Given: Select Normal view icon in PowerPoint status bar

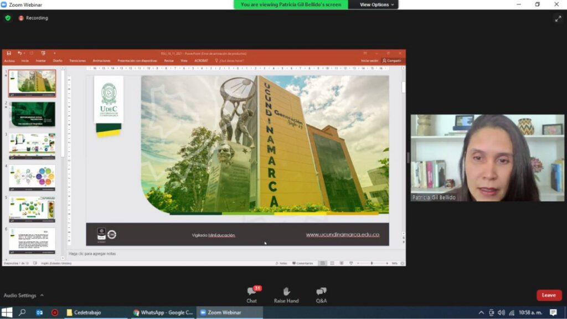Looking at the screenshot, I should pos(323,263).
